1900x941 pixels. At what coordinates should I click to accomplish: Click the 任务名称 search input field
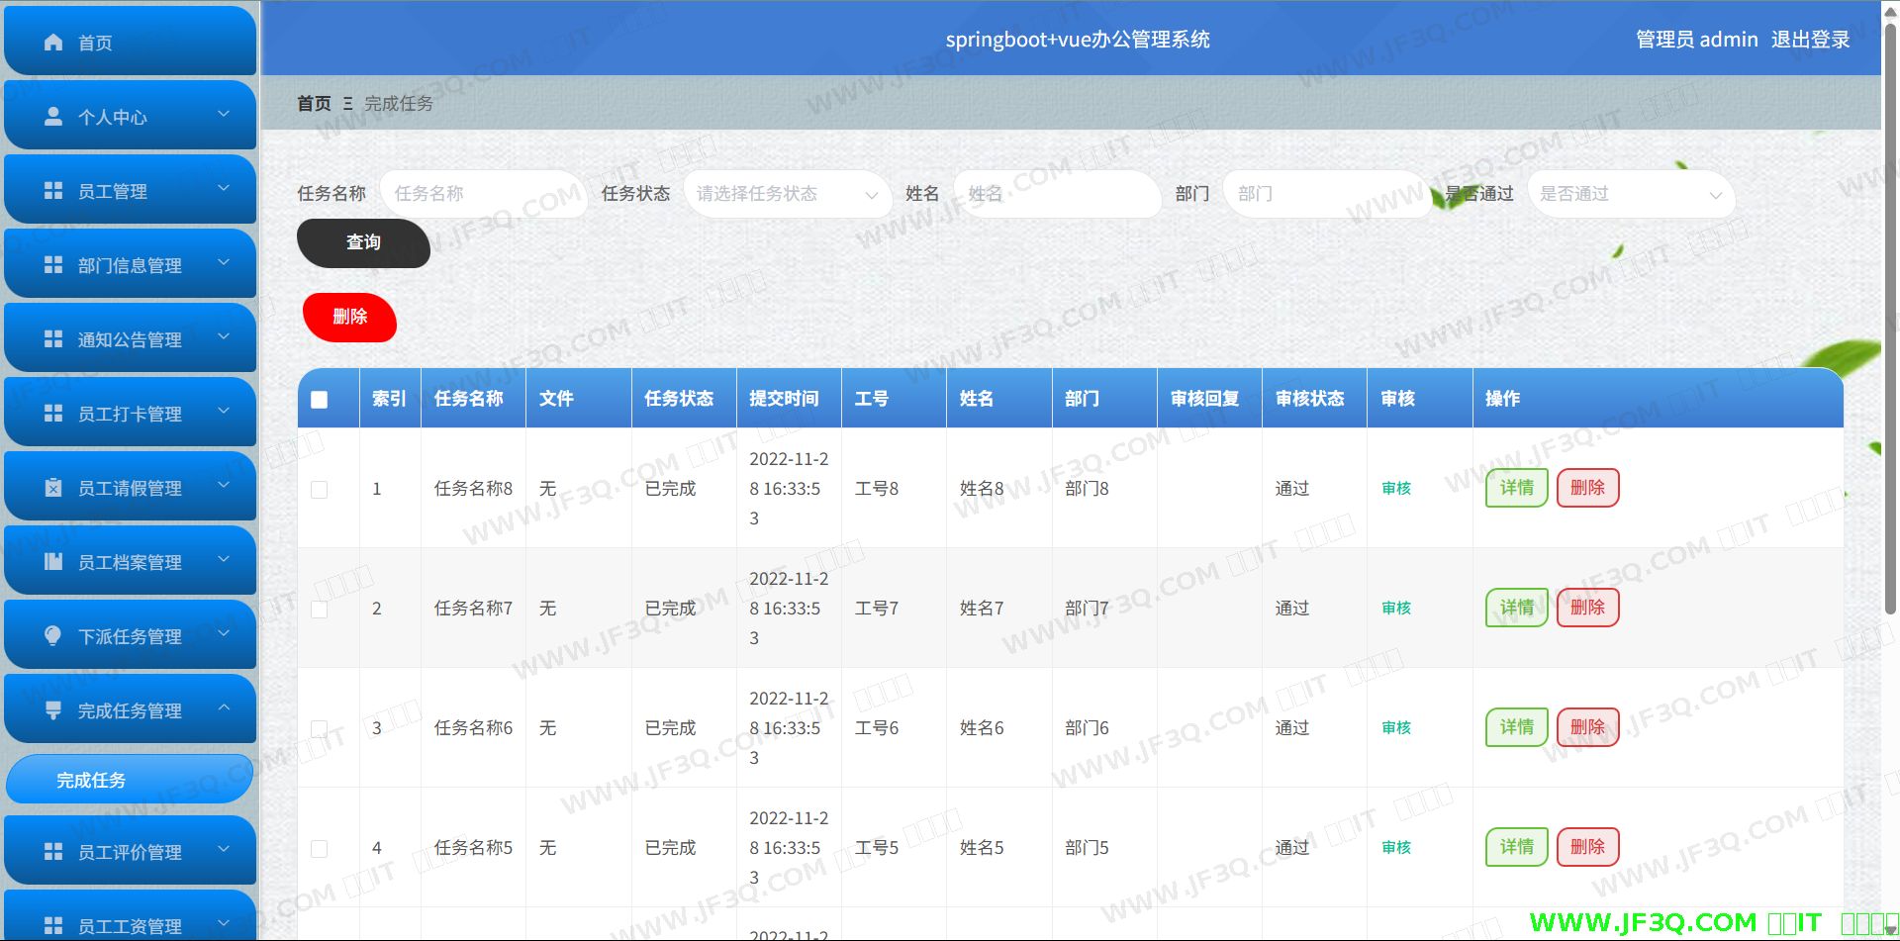[x=481, y=194]
